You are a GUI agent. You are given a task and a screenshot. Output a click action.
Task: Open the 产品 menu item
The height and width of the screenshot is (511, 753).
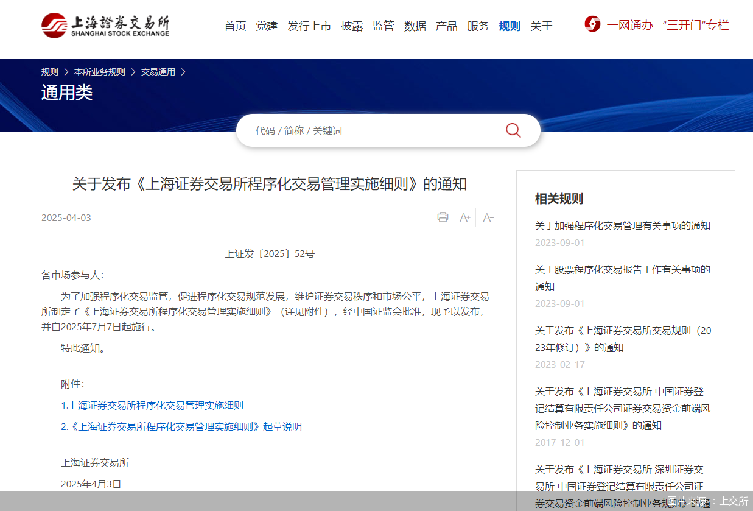pyautogui.click(x=446, y=26)
